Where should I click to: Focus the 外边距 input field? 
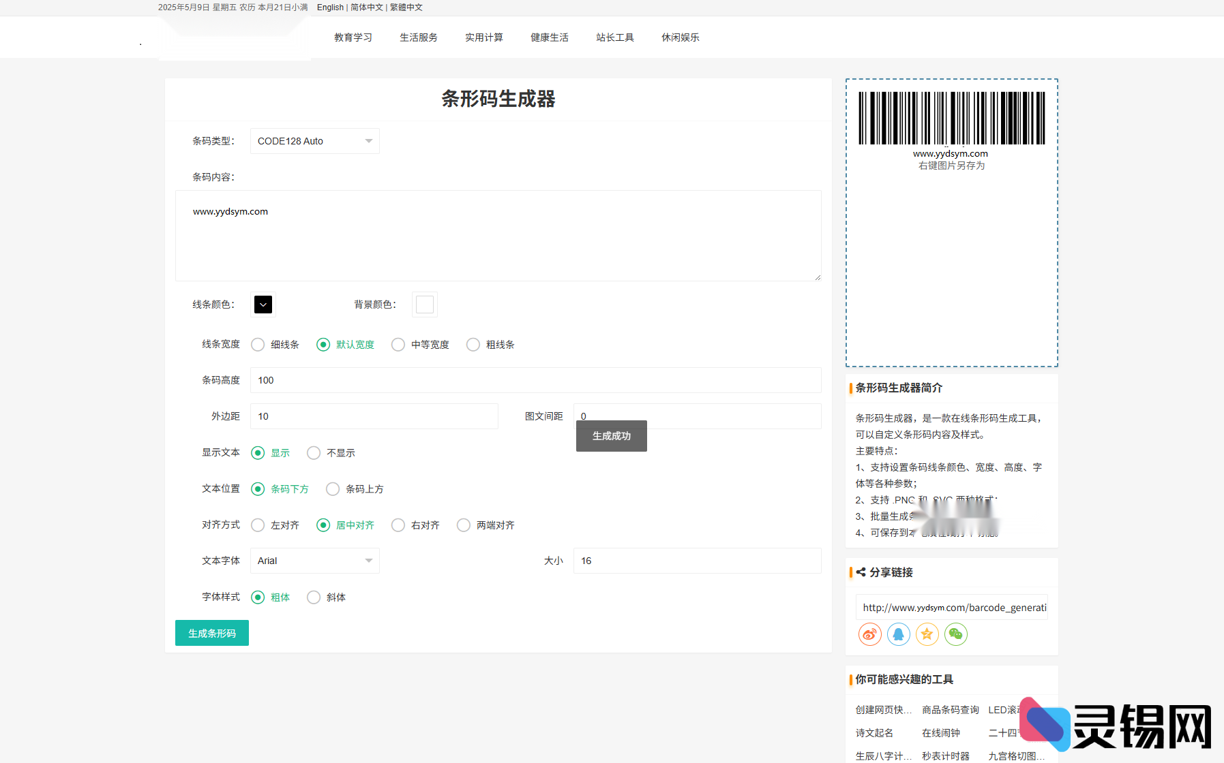click(x=374, y=416)
